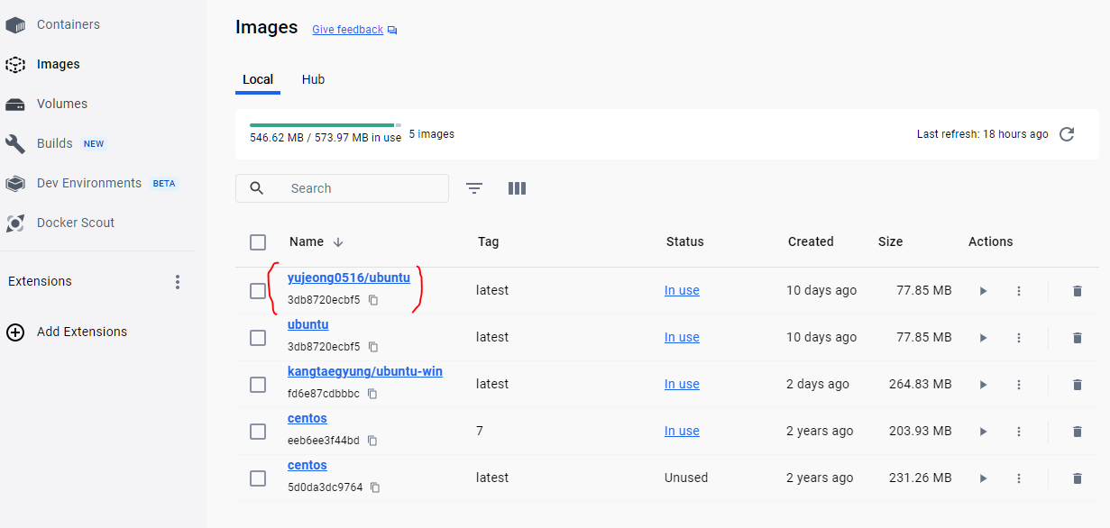Check the centos 231.26 MB checkbox
This screenshot has height=528, width=1110.
coord(258,478)
